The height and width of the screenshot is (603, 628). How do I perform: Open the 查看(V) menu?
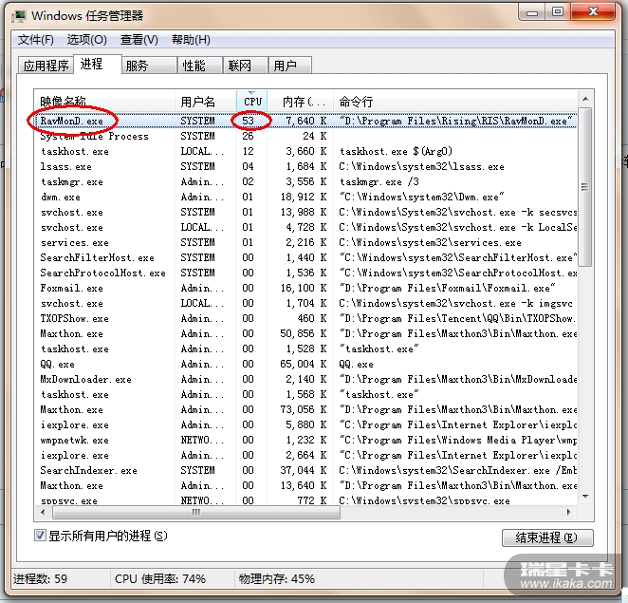(139, 40)
